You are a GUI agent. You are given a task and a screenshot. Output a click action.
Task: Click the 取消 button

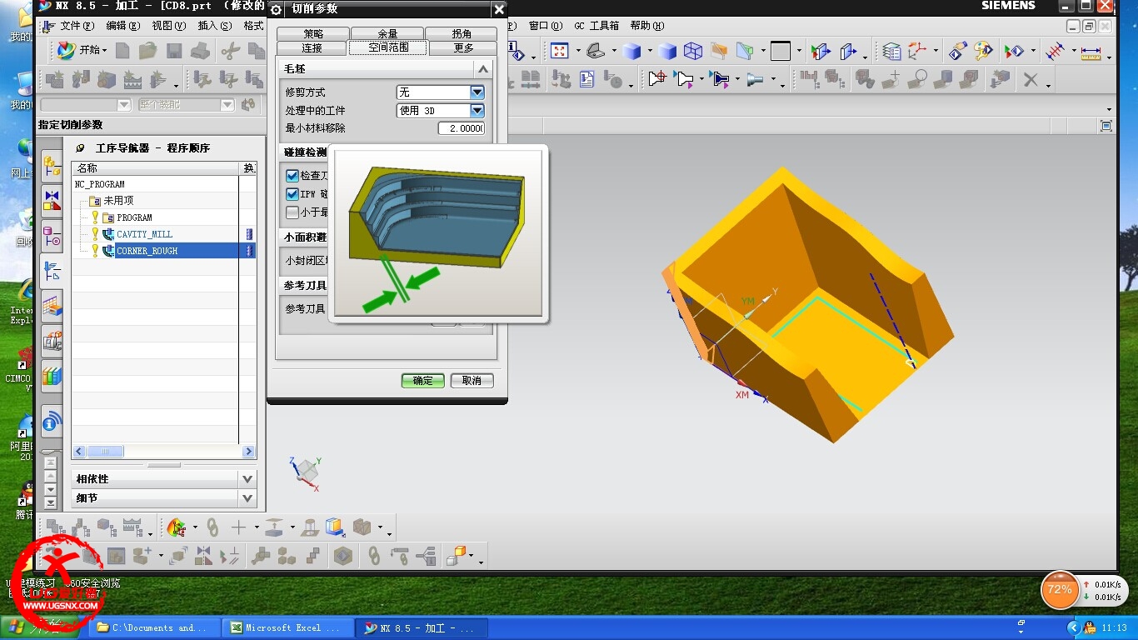pyautogui.click(x=472, y=380)
